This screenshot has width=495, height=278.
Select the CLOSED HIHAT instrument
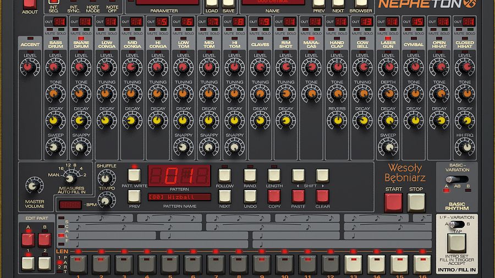[465, 45]
